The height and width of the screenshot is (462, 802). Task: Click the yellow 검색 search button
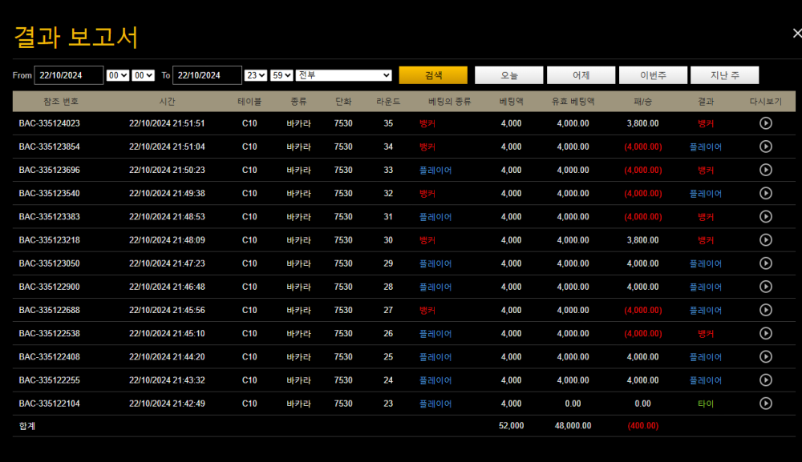point(433,75)
